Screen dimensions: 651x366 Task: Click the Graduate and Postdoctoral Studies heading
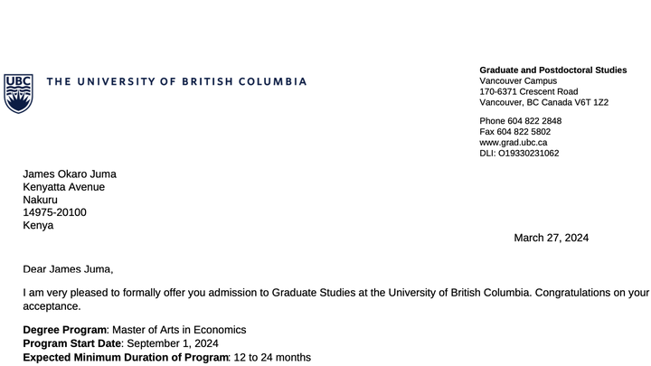click(553, 70)
